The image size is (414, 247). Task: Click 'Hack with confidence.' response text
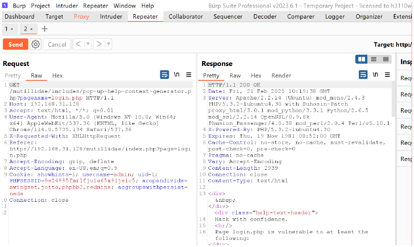(x=251, y=219)
